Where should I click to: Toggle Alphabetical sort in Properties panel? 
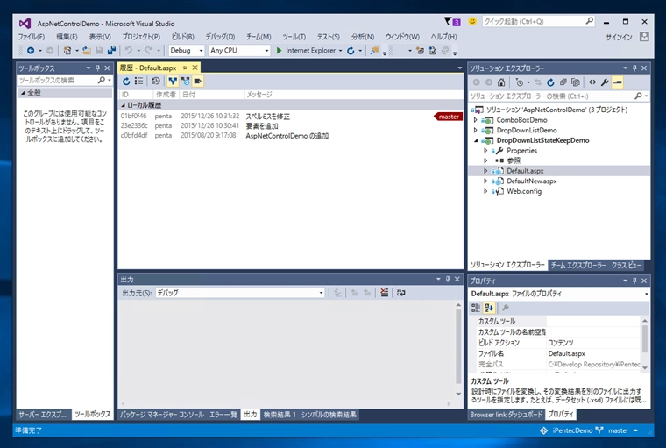pos(488,308)
